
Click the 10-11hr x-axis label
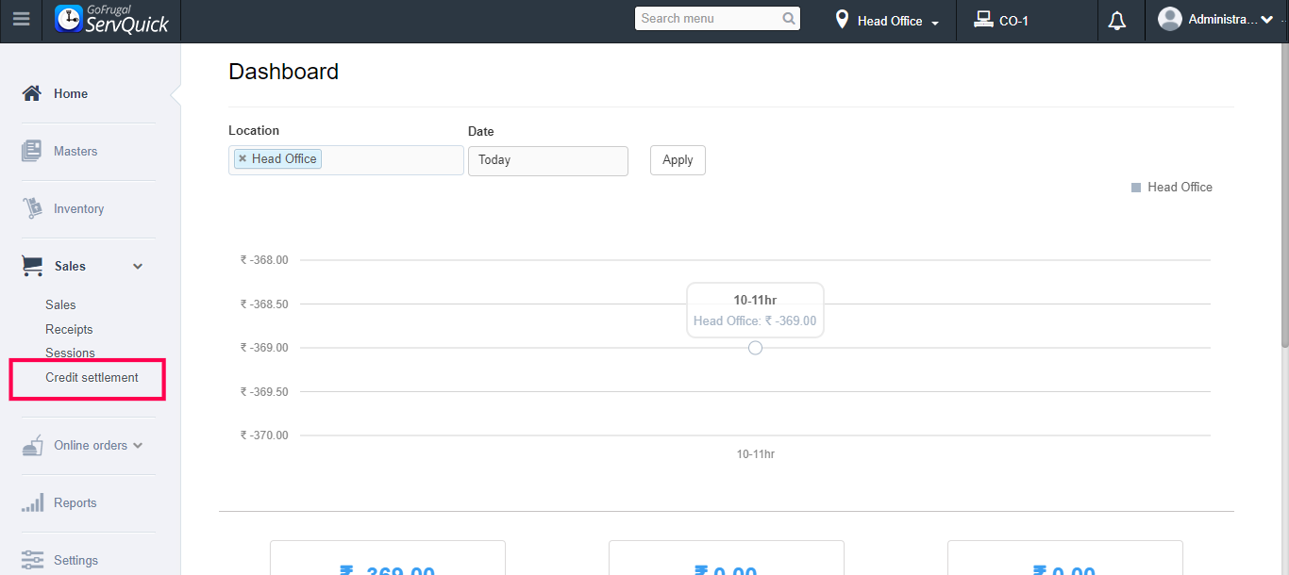(x=755, y=454)
